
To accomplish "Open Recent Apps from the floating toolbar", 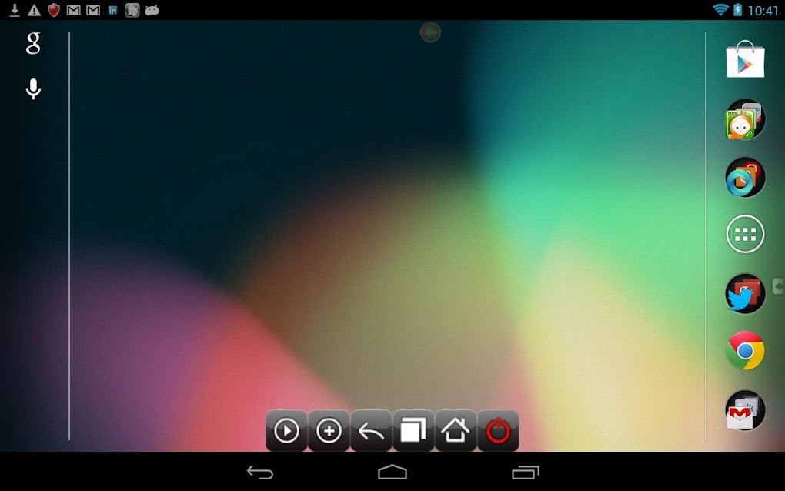I will click(x=413, y=431).
